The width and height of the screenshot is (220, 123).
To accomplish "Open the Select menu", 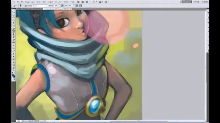I will click(x=38, y=2).
